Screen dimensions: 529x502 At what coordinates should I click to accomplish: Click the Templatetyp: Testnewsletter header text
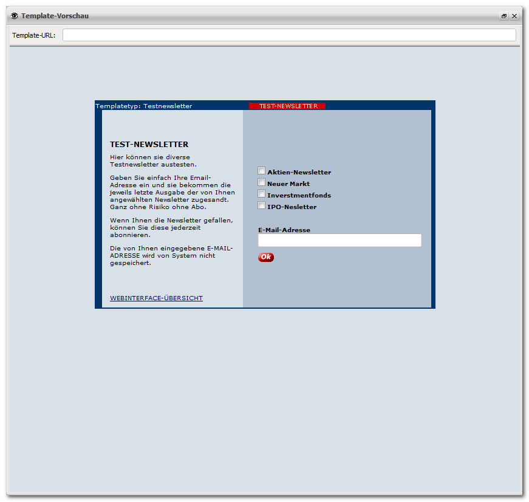[x=144, y=106]
